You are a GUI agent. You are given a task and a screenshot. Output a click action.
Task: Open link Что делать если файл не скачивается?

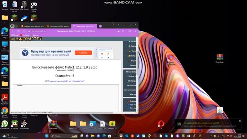66,81
